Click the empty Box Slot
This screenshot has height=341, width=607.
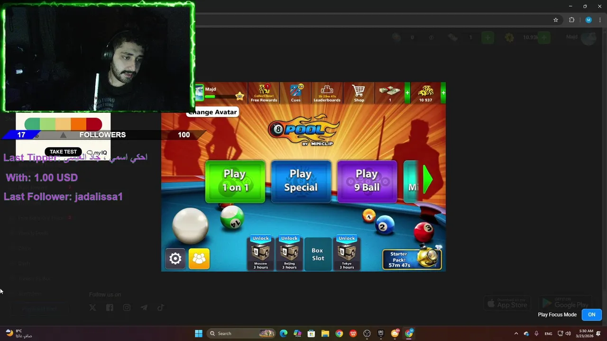click(x=318, y=254)
